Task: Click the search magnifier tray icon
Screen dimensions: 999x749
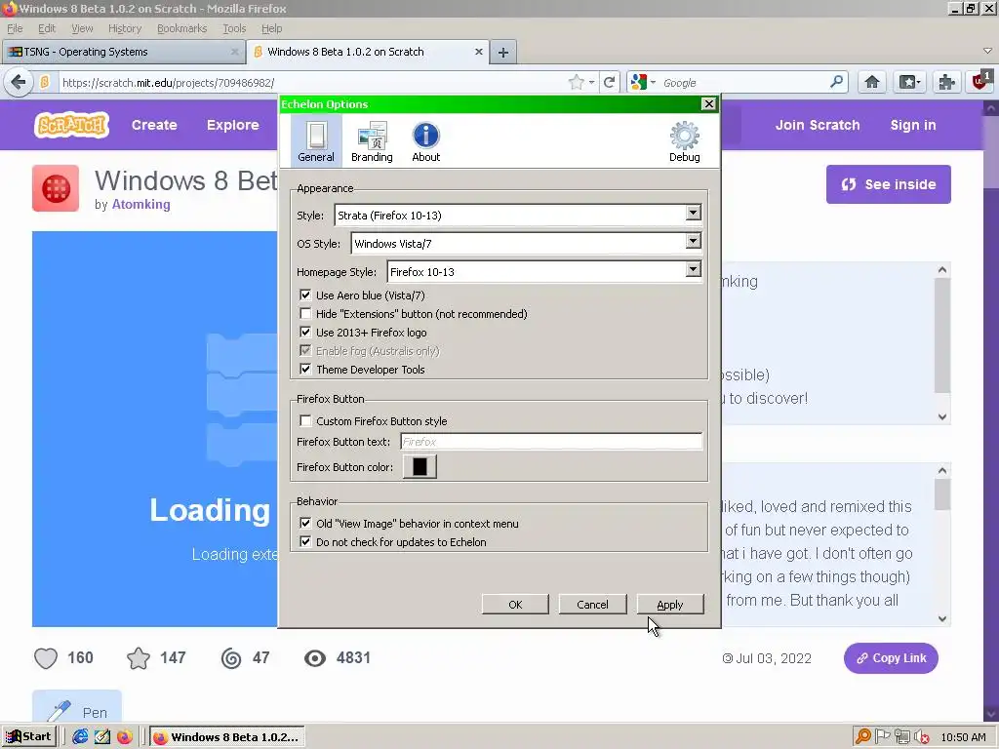Action: coord(862,737)
